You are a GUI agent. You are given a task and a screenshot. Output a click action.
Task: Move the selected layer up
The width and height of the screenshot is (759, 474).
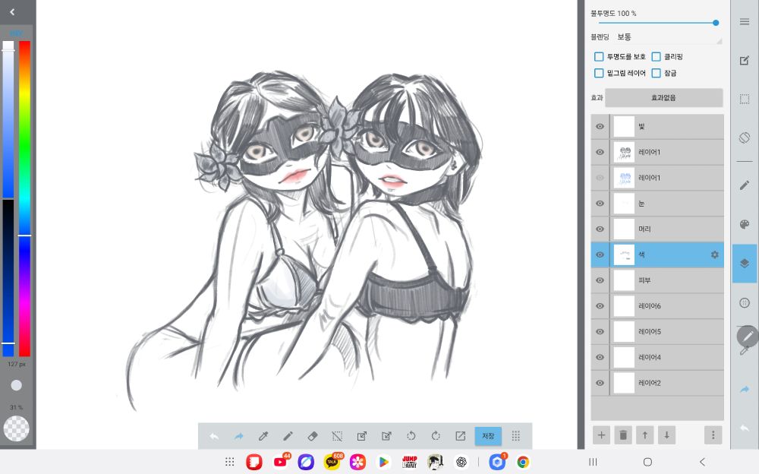tap(644, 435)
